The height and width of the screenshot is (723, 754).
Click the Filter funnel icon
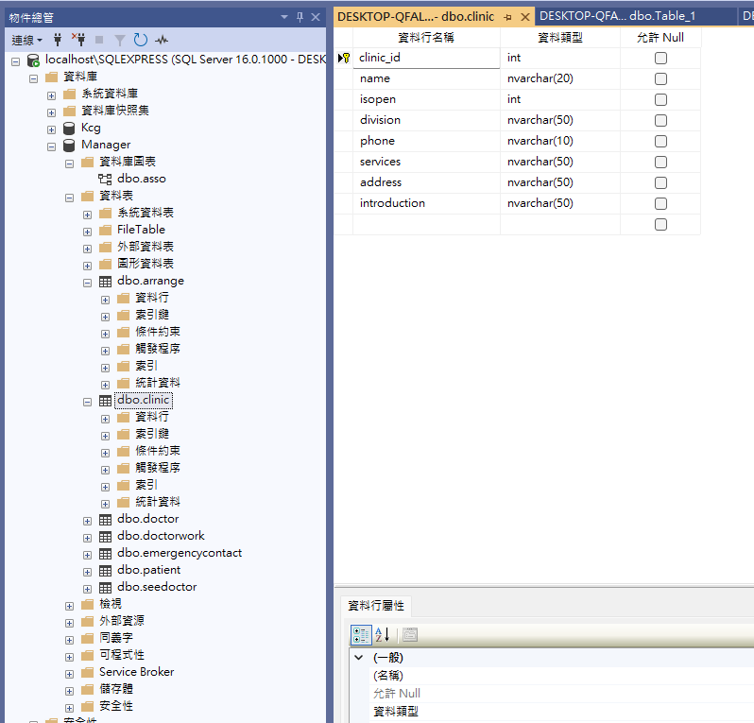click(120, 40)
